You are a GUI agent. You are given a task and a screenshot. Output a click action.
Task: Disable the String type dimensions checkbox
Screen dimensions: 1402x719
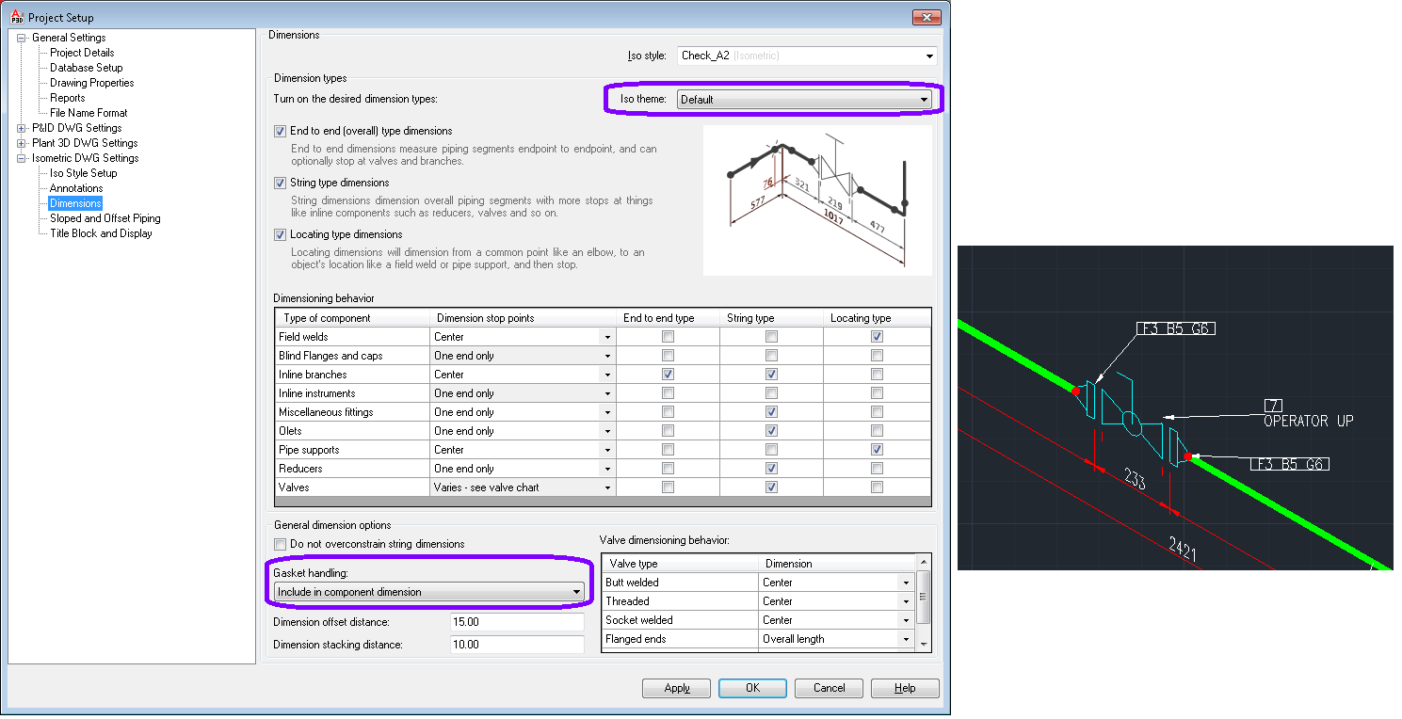tap(280, 183)
